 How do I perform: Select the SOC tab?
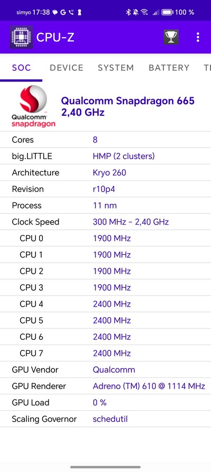21,68
